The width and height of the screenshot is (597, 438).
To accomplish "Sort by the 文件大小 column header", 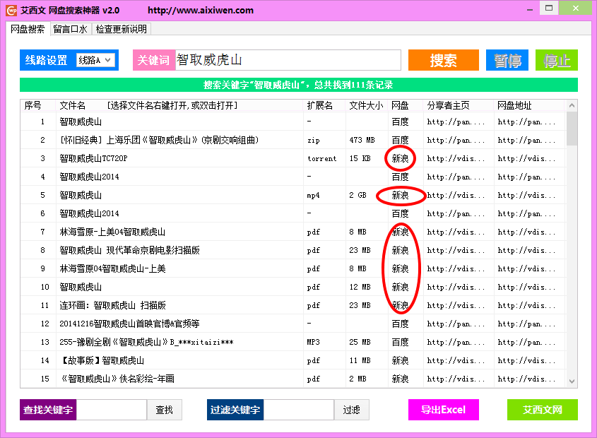I will point(366,106).
